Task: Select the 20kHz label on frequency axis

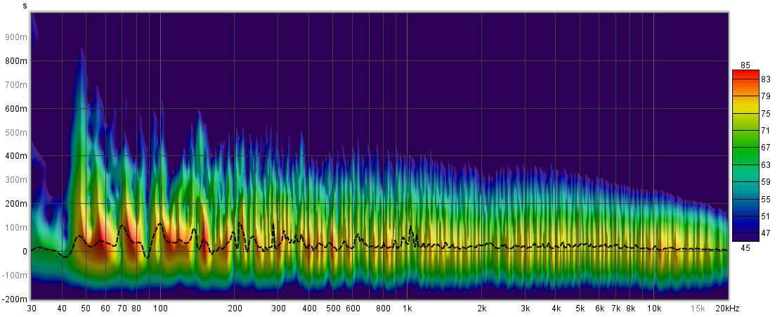Action: [726, 309]
